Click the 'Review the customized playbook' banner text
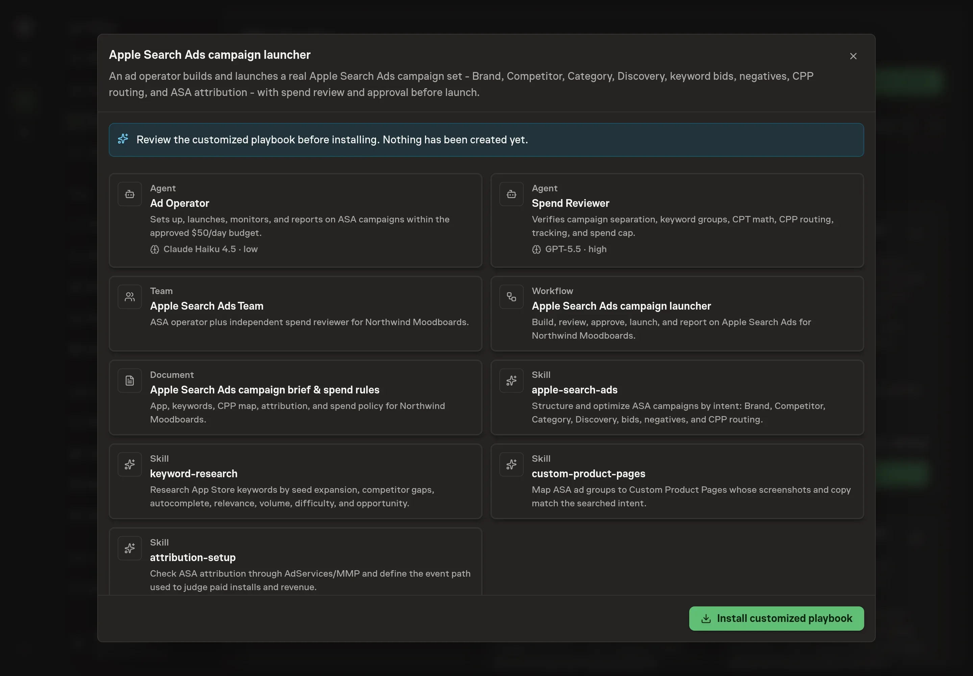Viewport: 973px width, 676px height. pos(332,140)
